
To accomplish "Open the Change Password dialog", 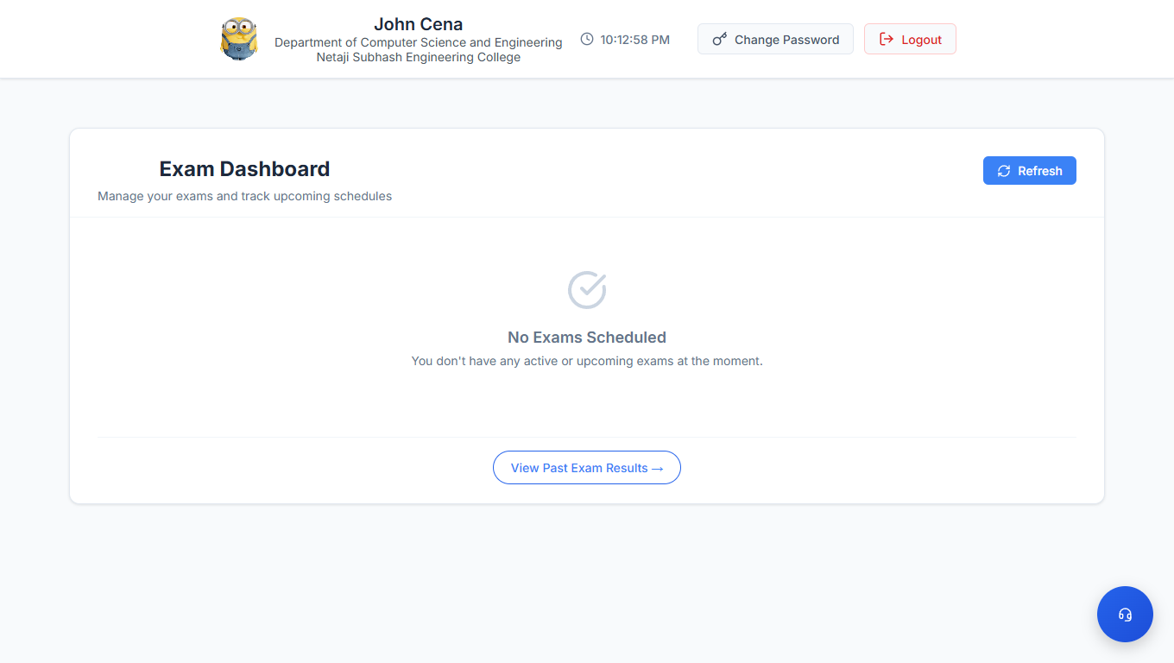I will [775, 40].
